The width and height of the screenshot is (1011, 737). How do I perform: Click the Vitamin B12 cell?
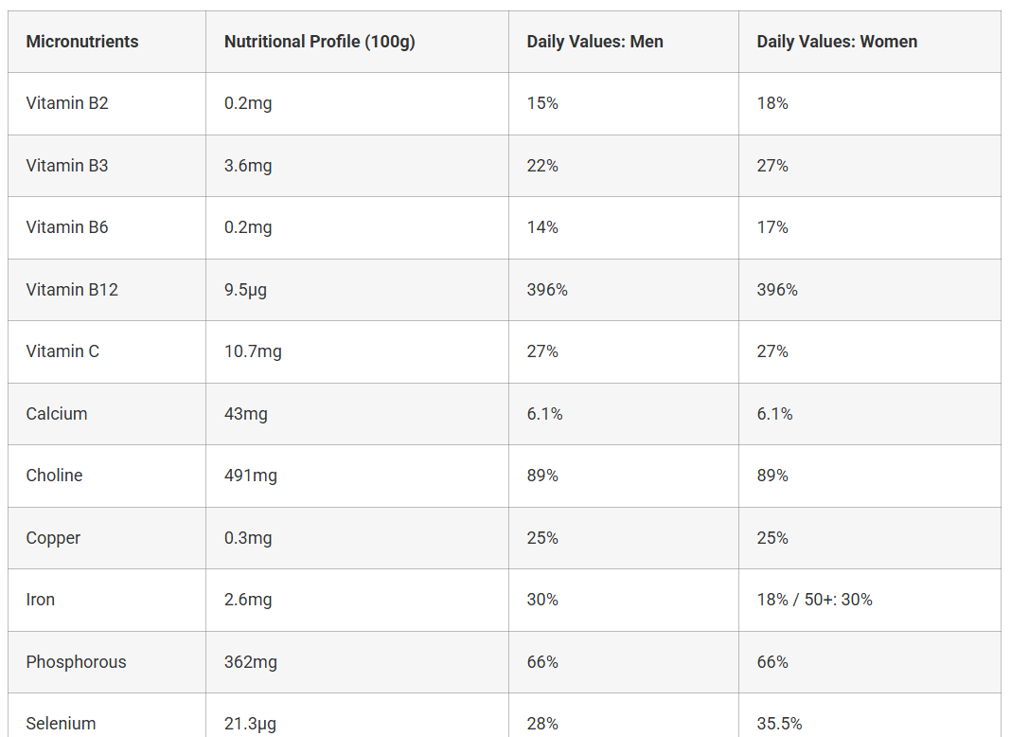pos(72,290)
